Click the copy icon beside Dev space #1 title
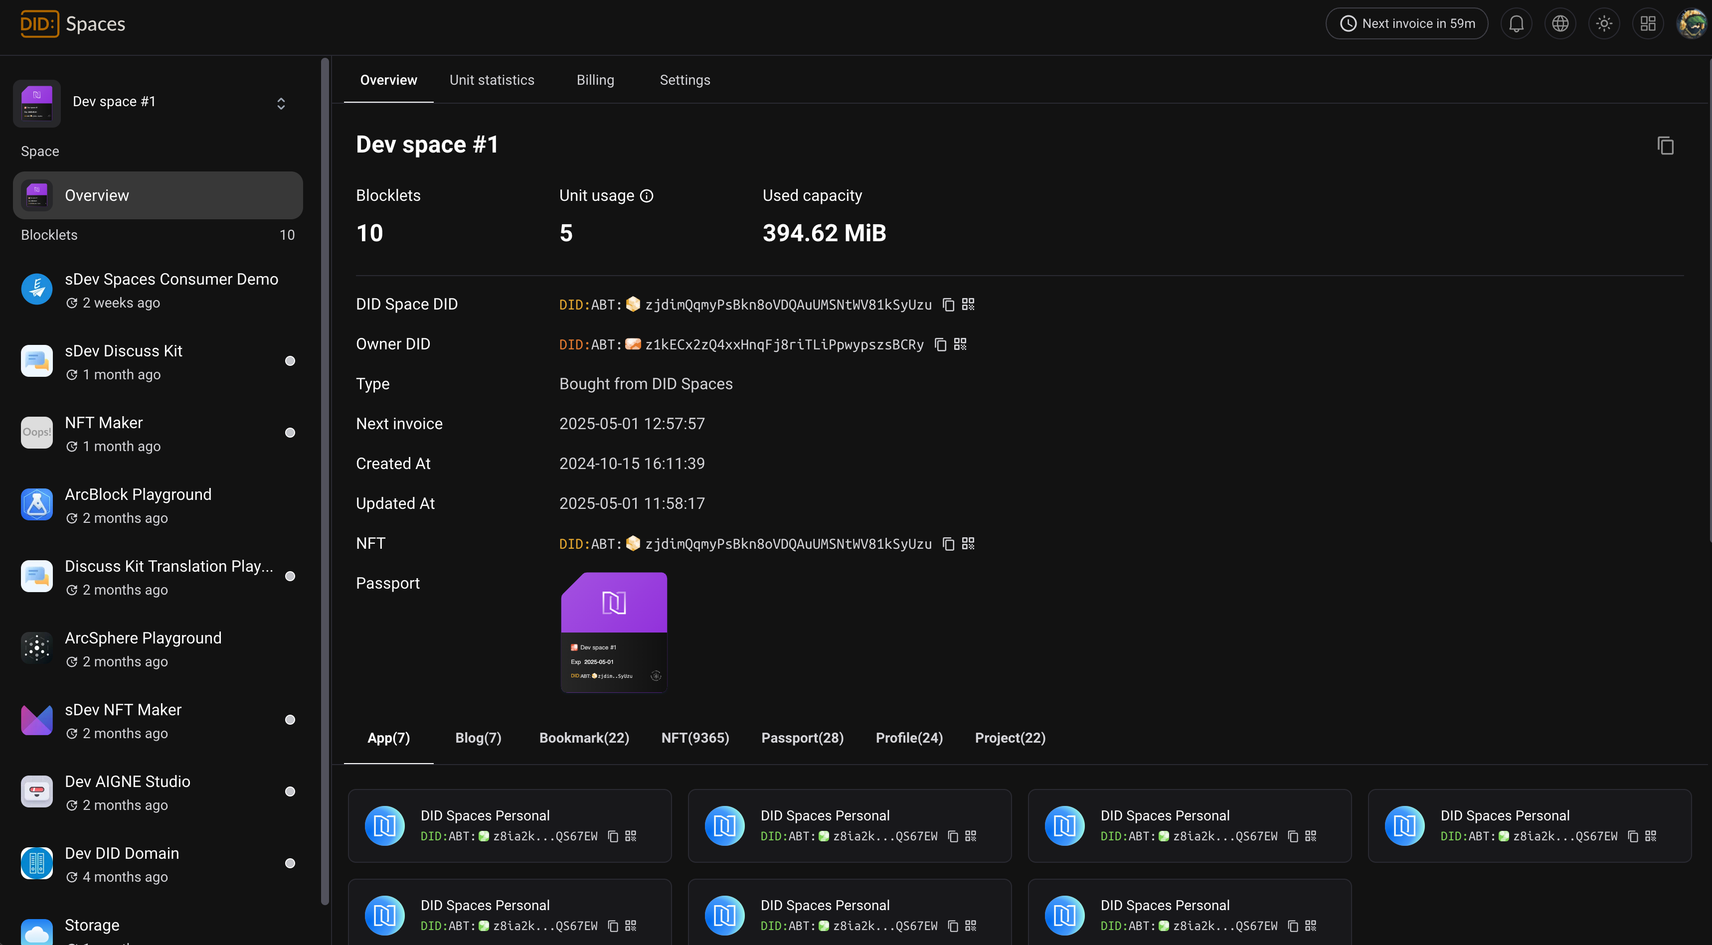The height and width of the screenshot is (945, 1712). (x=1665, y=146)
